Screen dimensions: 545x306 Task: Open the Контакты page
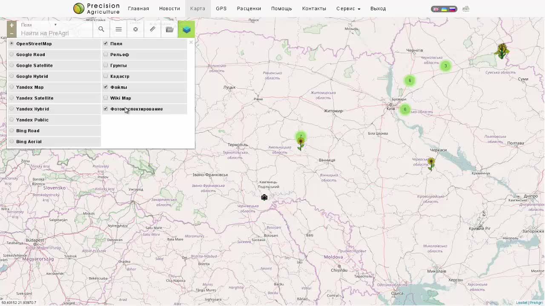pyautogui.click(x=314, y=8)
